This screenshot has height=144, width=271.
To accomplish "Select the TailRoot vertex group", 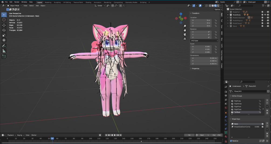I will coord(246,112).
